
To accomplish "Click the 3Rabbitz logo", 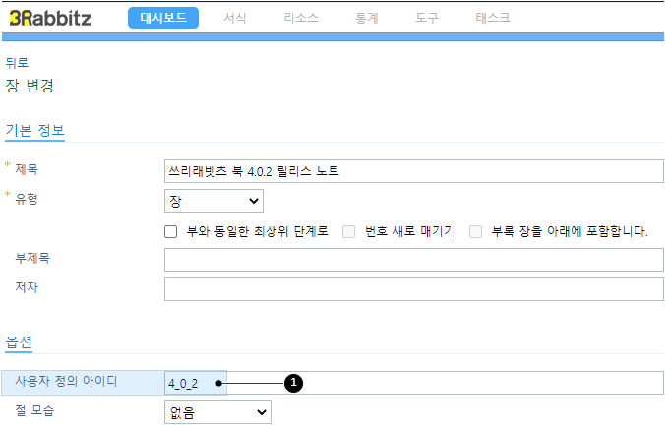I will pos(50,18).
